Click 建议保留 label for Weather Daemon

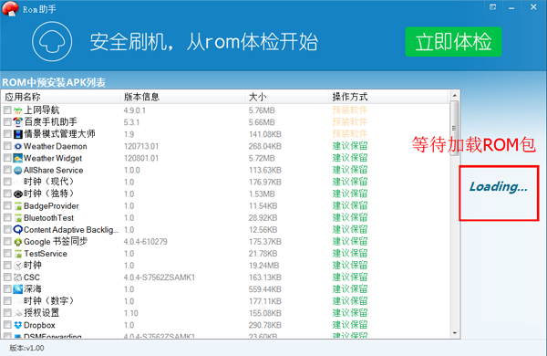pos(350,146)
